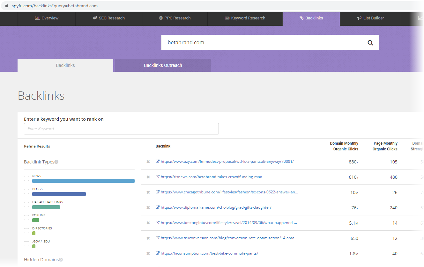Open the List Builder nav tab
The width and height of the screenshot is (424, 267).
(x=370, y=18)
